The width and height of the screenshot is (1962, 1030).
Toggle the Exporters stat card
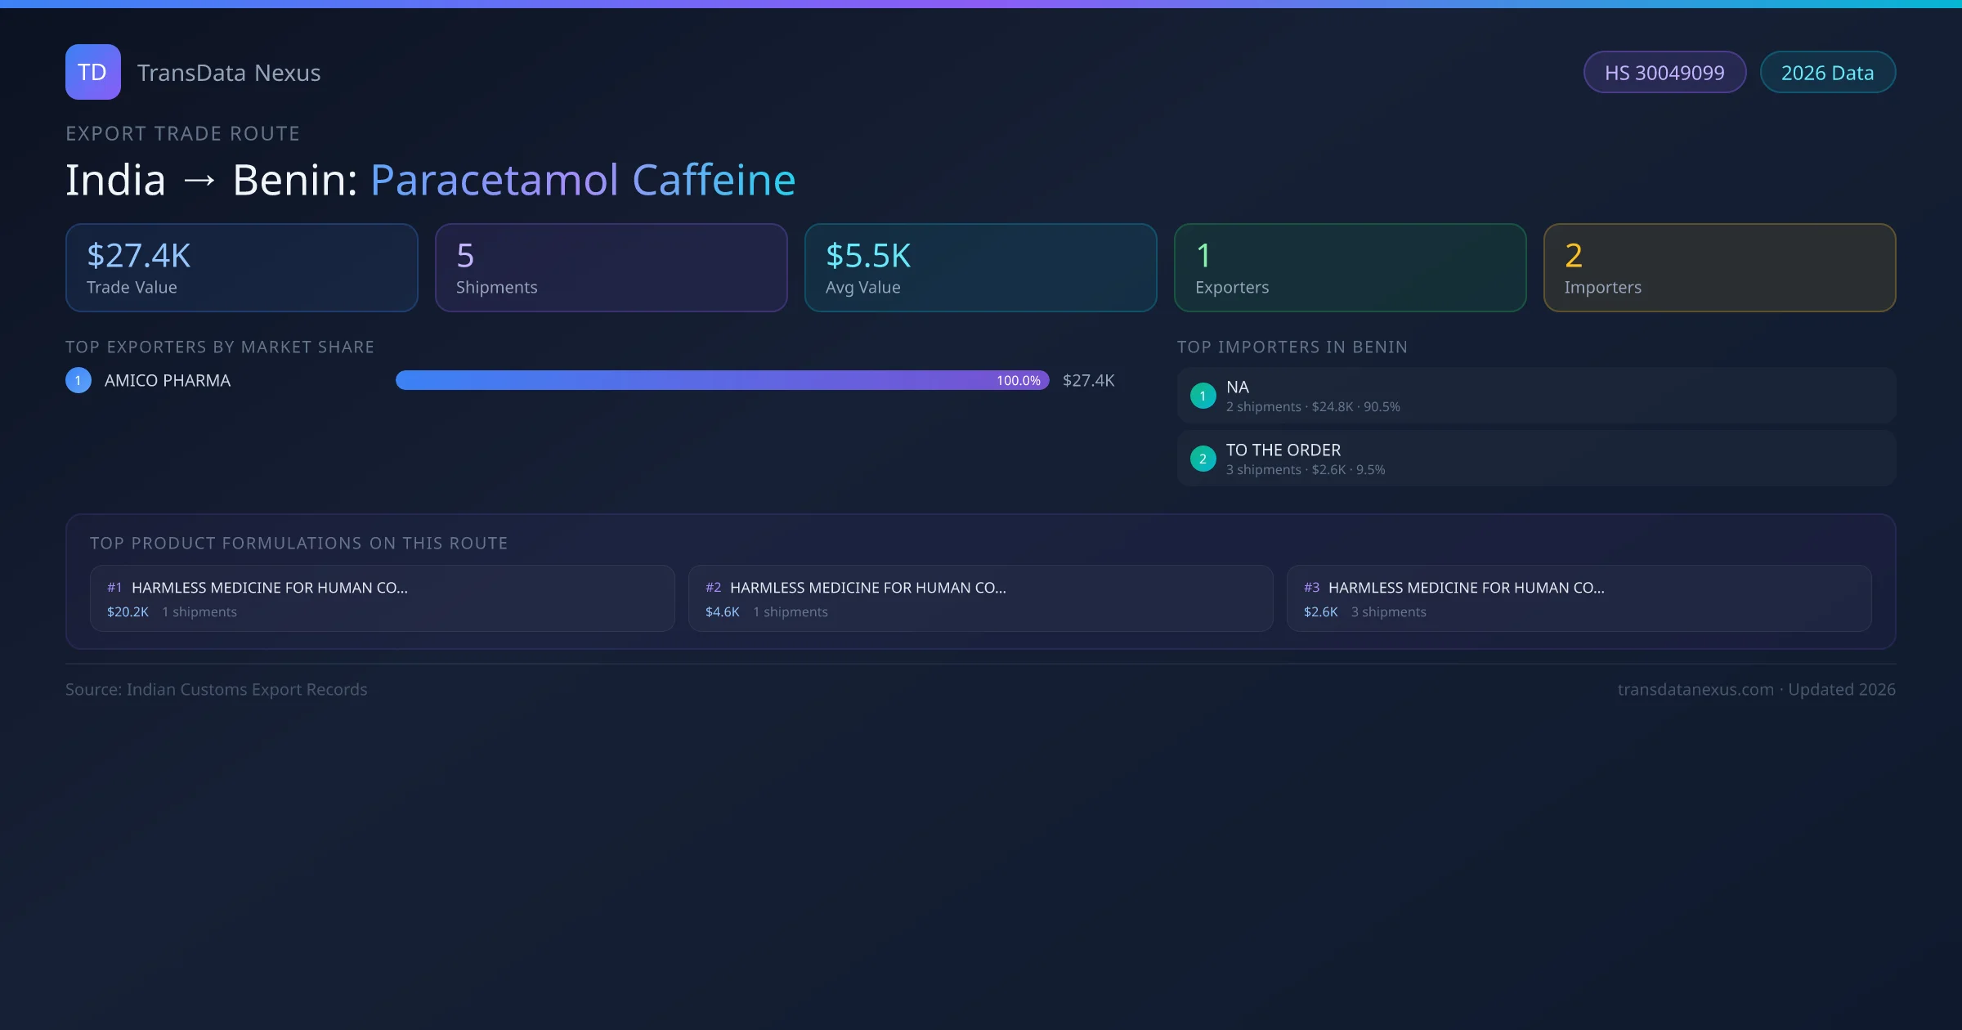(x=1350, y=267)
